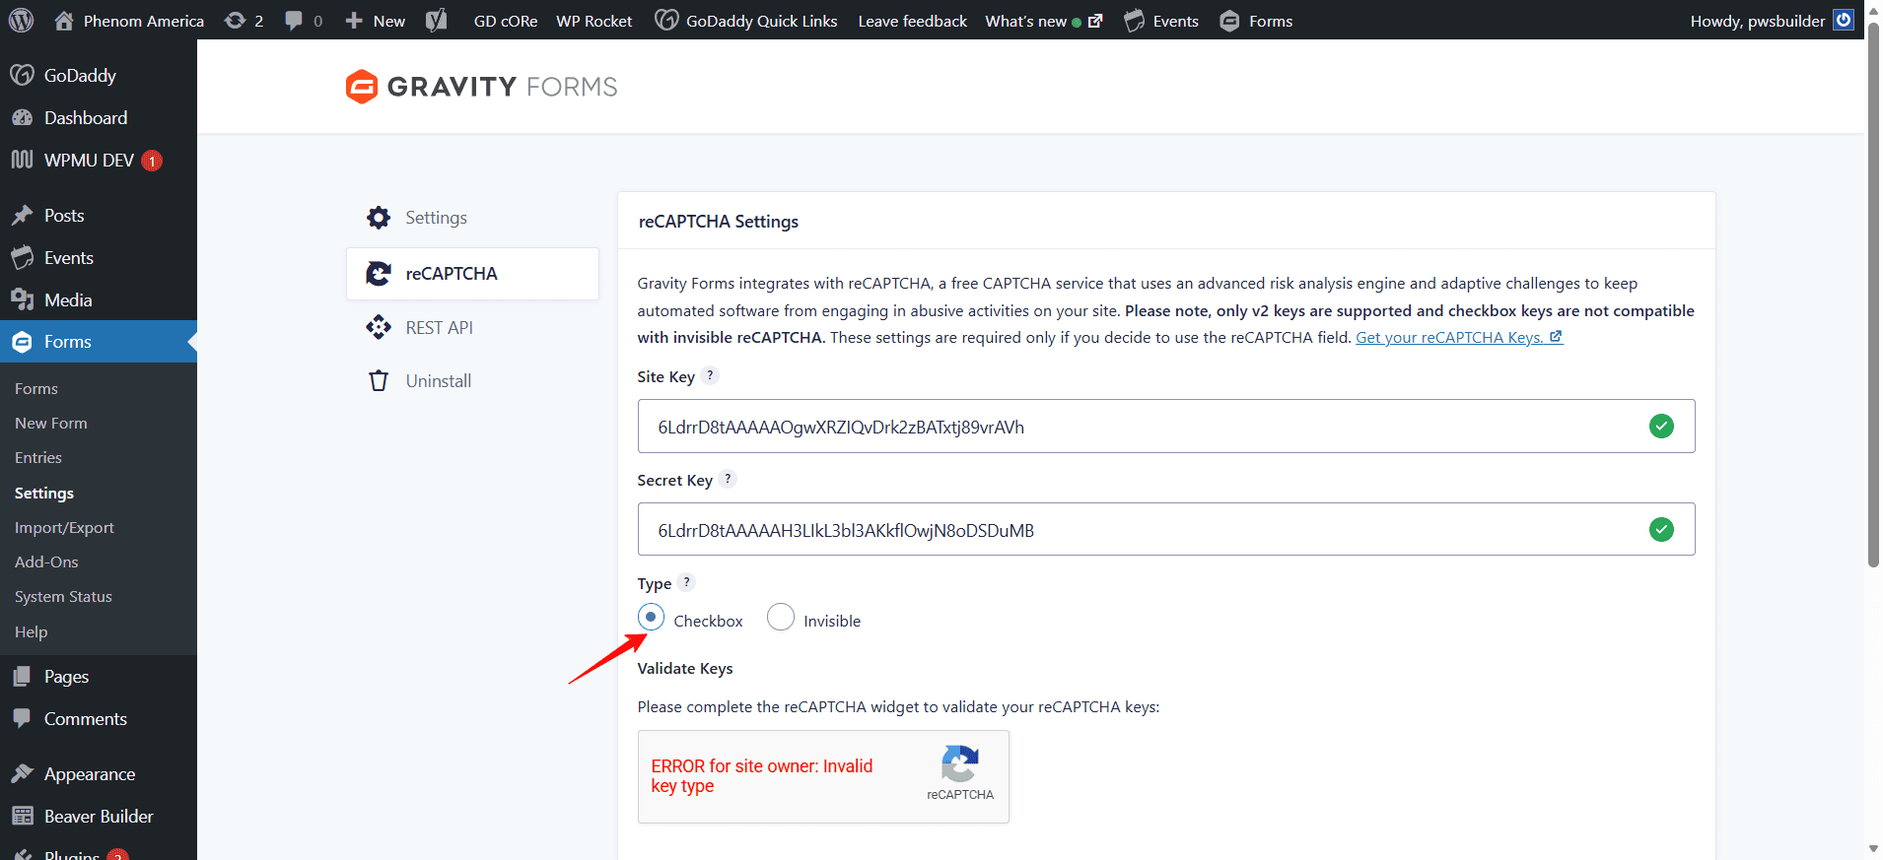Open the Yoast SEO icon in admin bar
The height and width of the screenshot is (860, 1883).
point(437,21)
